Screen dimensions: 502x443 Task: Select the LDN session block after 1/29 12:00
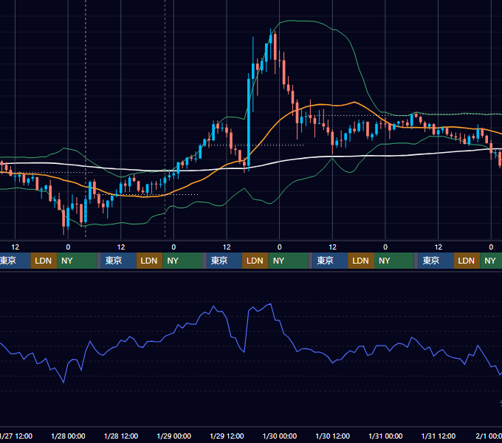(x=255, y=261)
